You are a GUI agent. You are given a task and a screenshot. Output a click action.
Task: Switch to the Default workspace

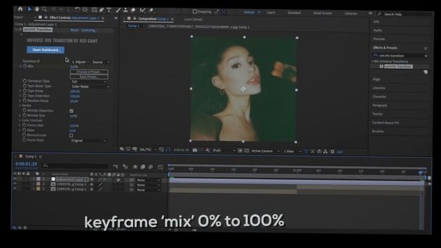click(249, 12)
